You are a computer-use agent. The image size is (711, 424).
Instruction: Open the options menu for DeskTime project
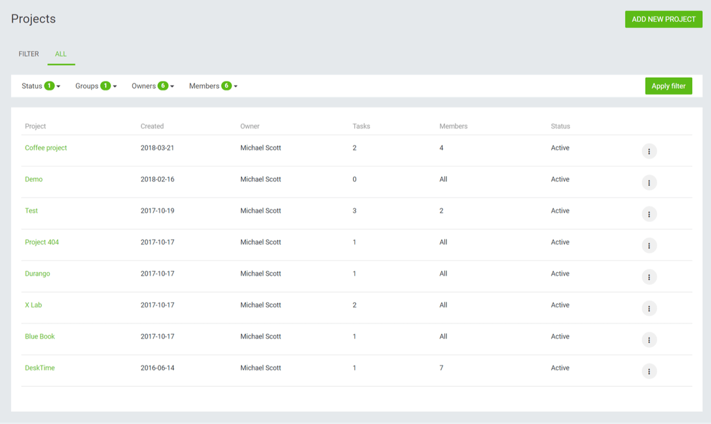click(650, 371)
